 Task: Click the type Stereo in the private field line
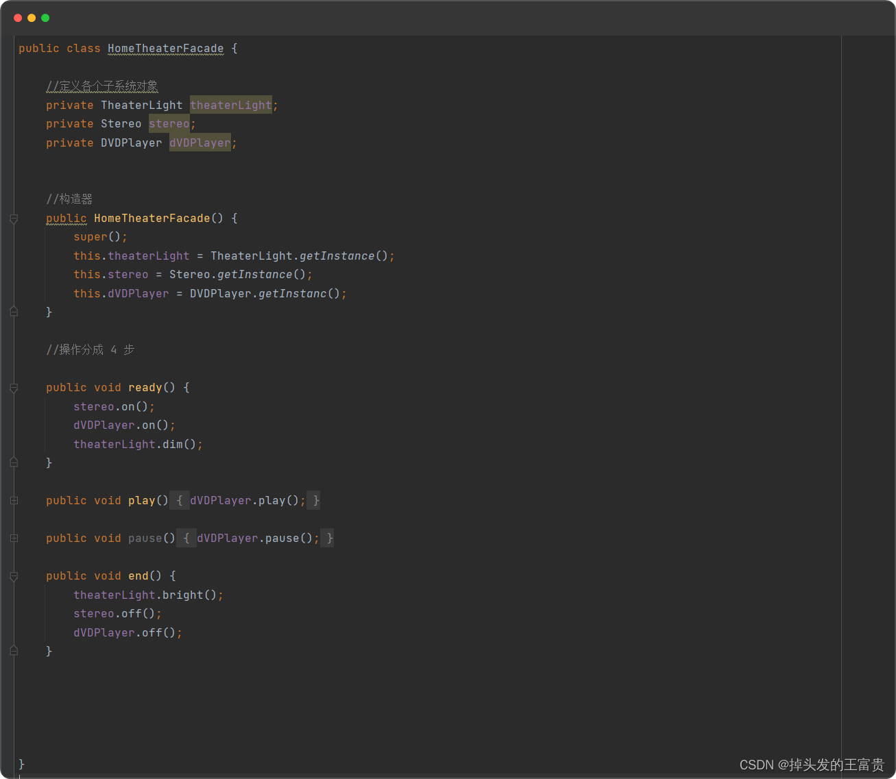(x=121, y=124)
